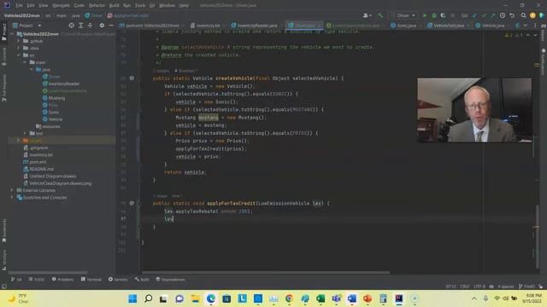Click Expand All icon in Project panel

click(x=80, y=26)
